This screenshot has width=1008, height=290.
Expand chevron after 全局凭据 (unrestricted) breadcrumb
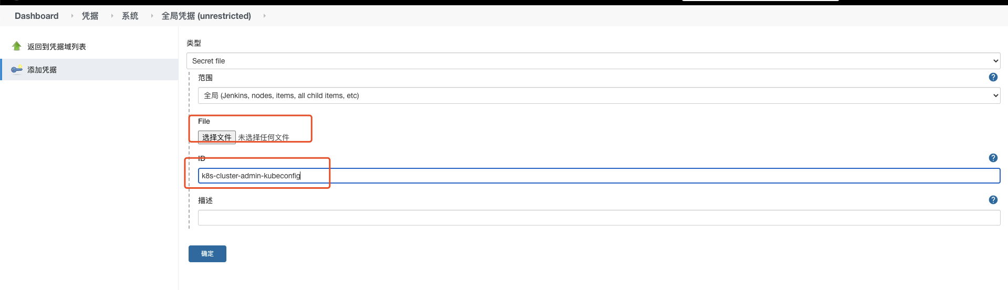[264, 16]
